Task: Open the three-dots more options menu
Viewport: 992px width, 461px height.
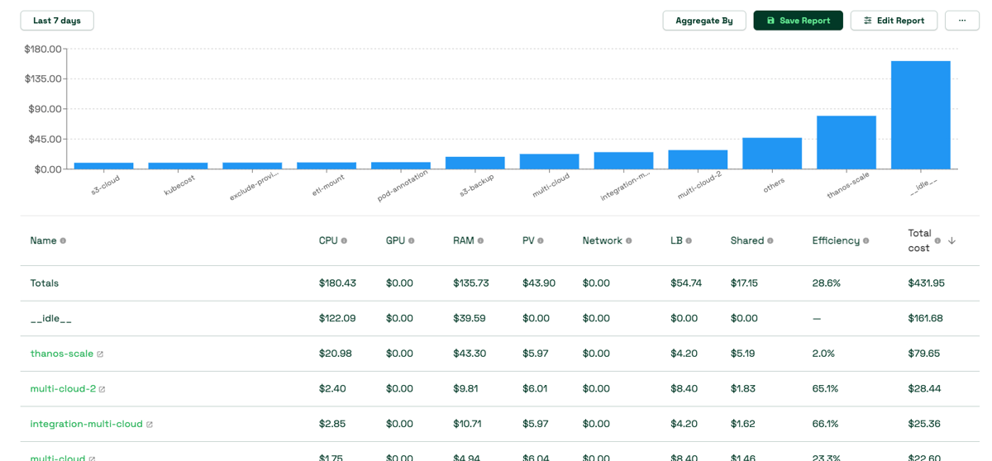Action: coord(962,21)
